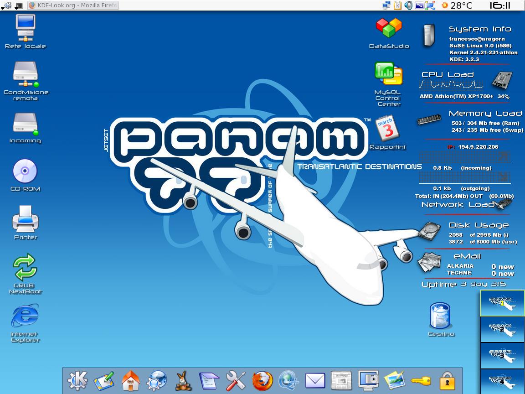Click the Memory Load heading
This screenshot has height=394, width=525.
(x=485, y=114)
